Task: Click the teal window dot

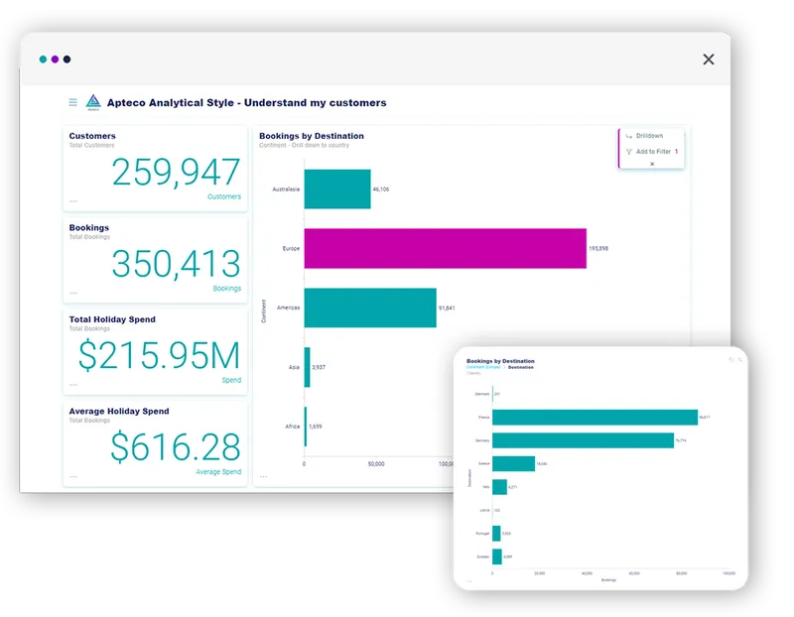Action: [43, 60]
